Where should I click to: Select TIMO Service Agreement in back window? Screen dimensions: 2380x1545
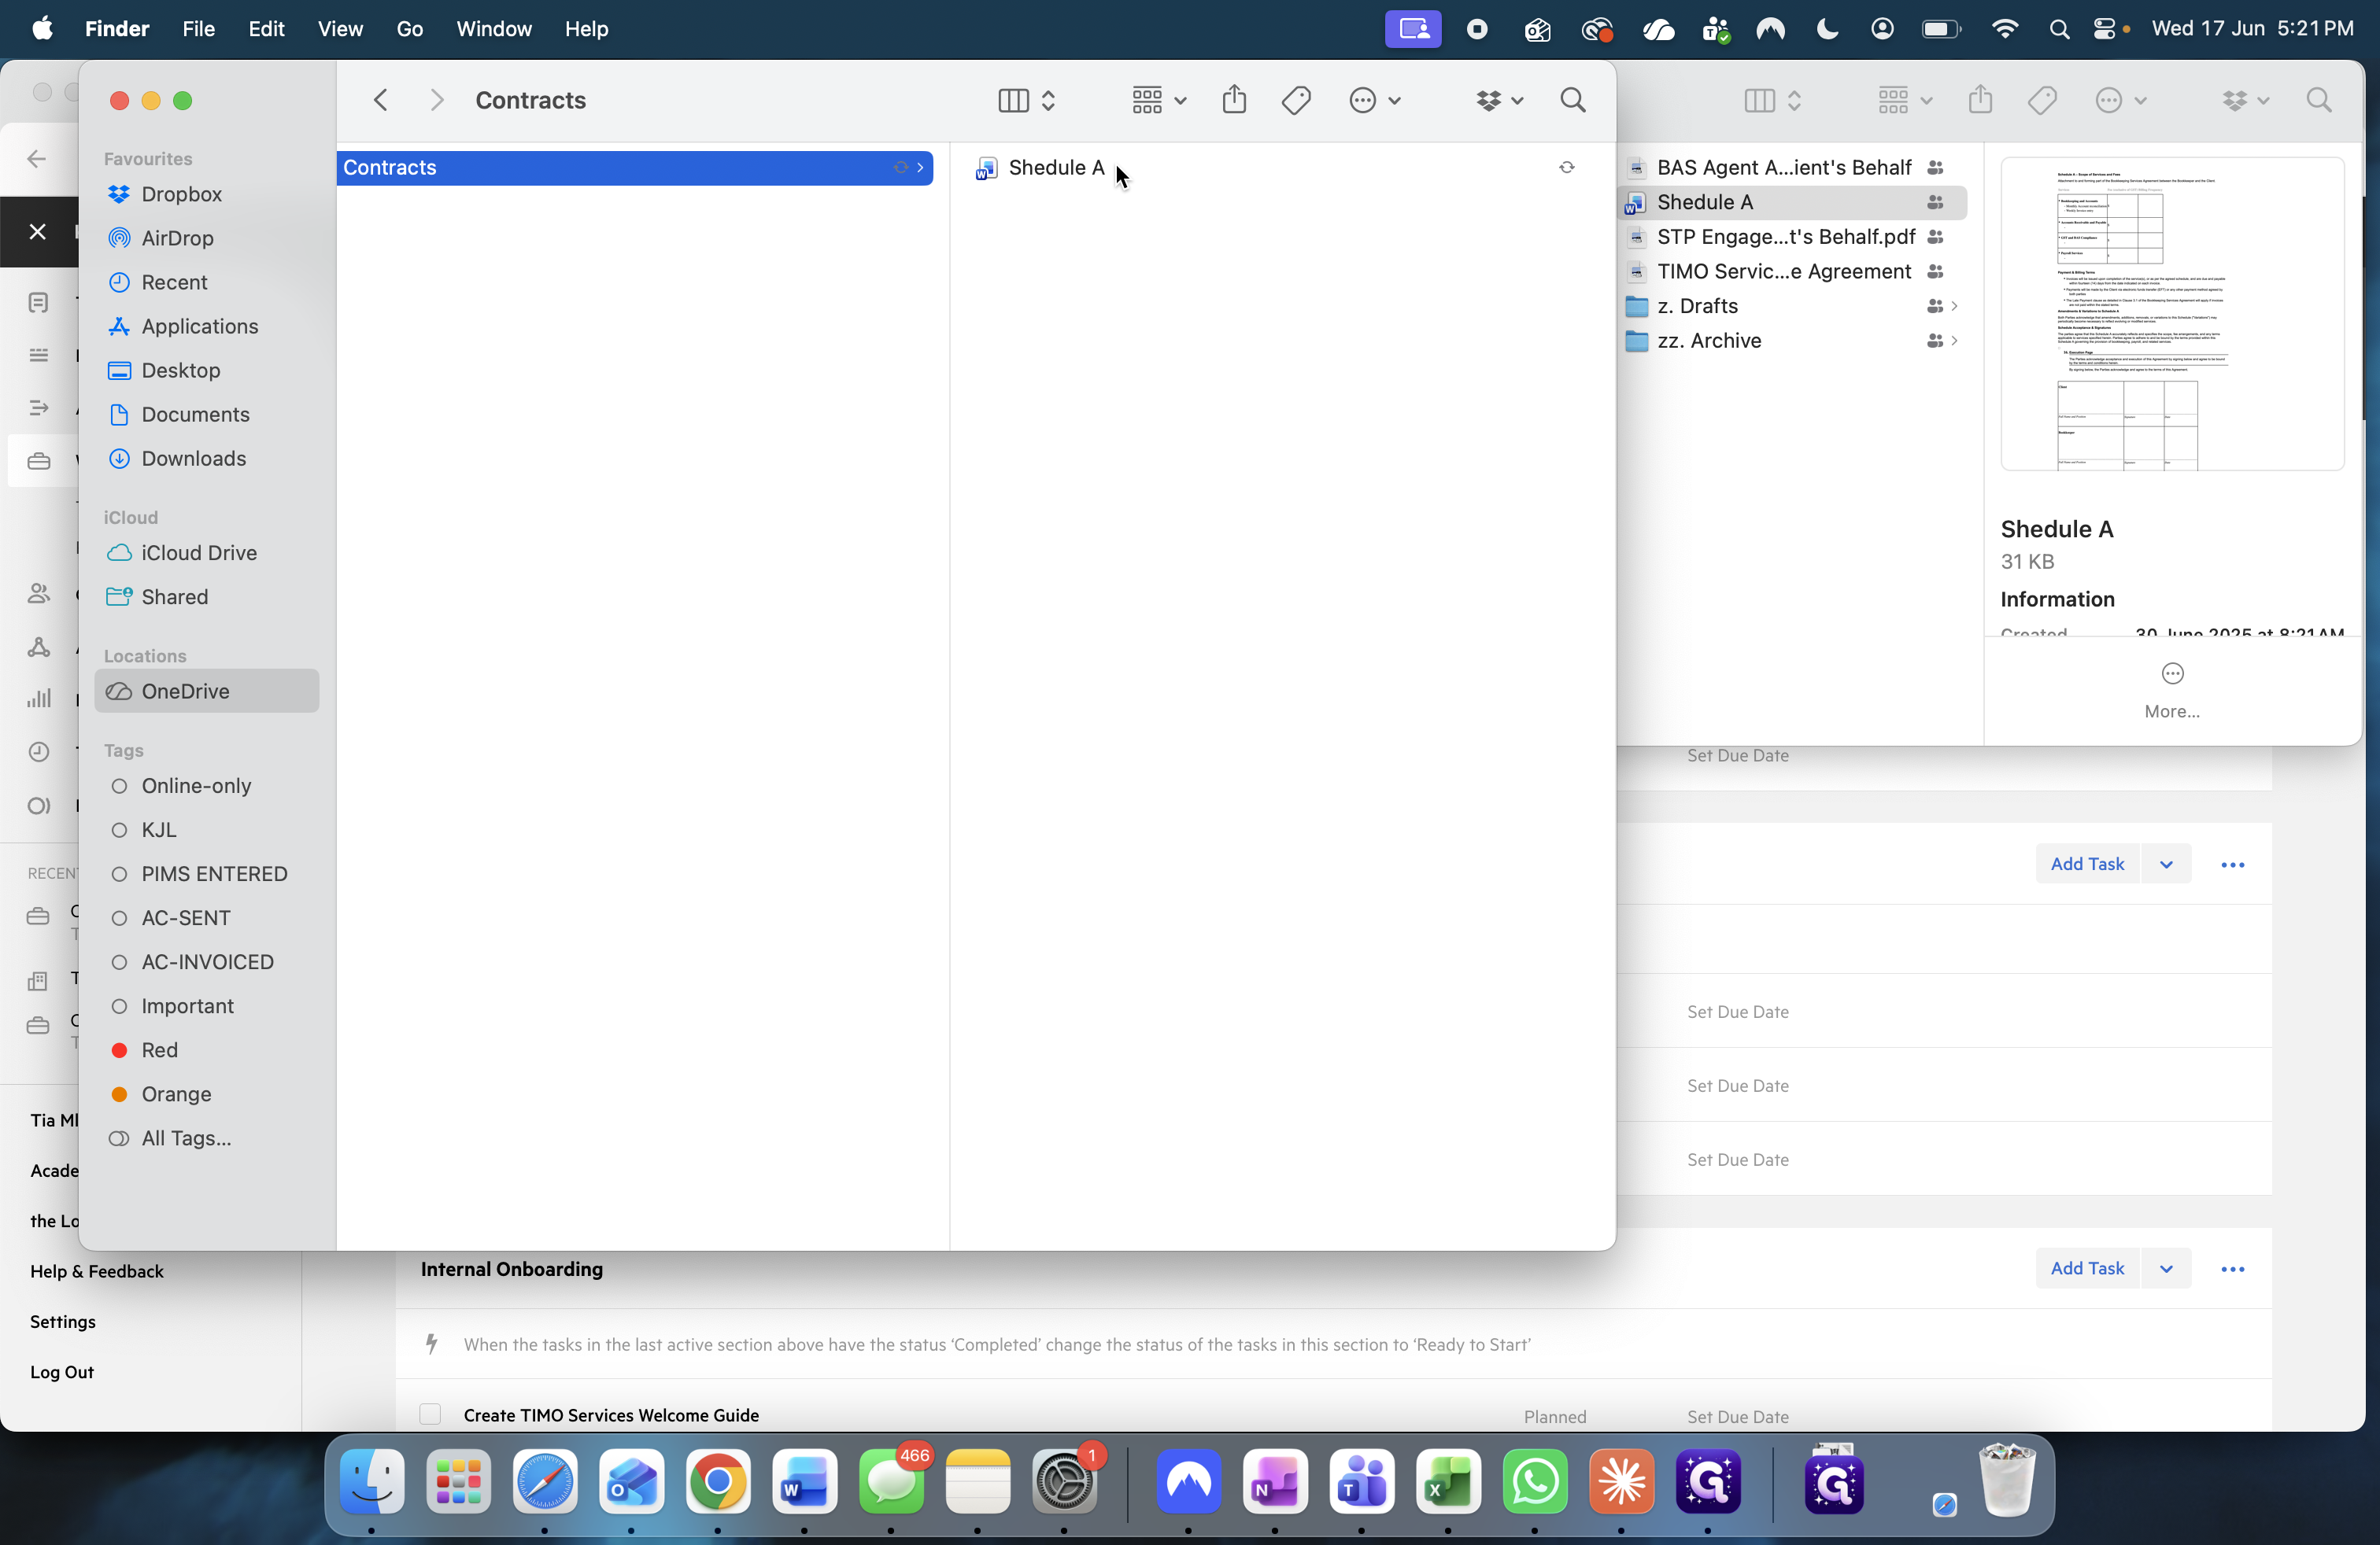click(1784, 271)
